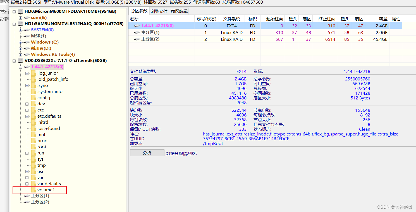This screenshot has width=416, height=212.
Task: Click the config folder icon
Action: tap(34, 98)
